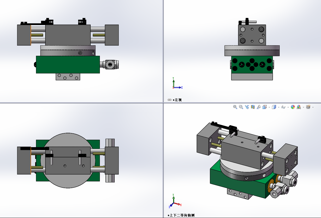This screenshot has width=321, height=218.
Task: Expand the Display Style dropdown arrow
Action: coord(279,107)
